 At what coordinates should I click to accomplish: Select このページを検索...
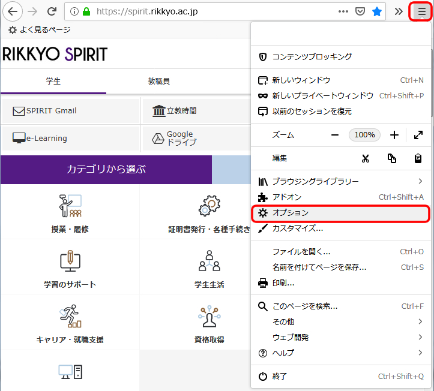click(x=340, y=306)
